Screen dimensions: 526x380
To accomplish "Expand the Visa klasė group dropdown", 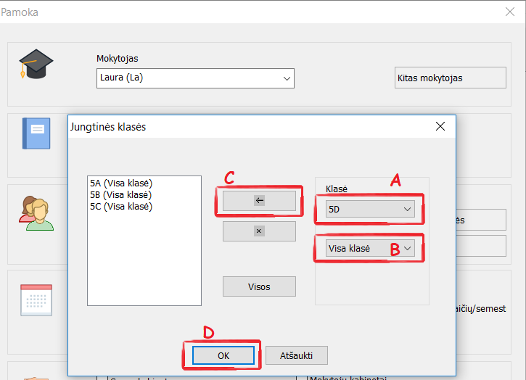I will (370, 249).
